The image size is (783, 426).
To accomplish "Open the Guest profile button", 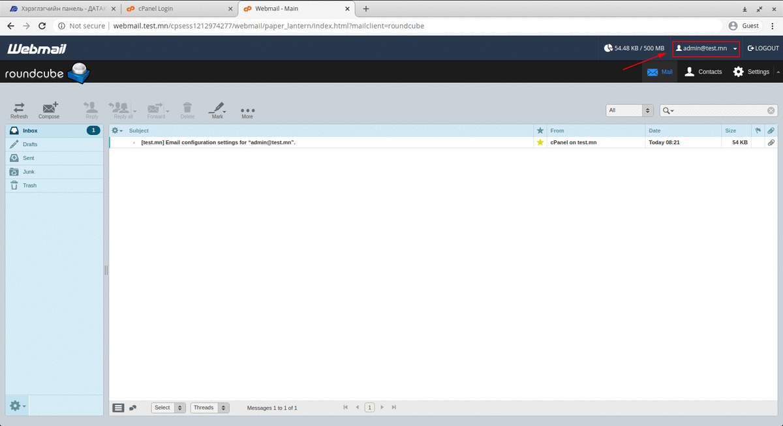I will pyautogui.click(x=745, y=26).
